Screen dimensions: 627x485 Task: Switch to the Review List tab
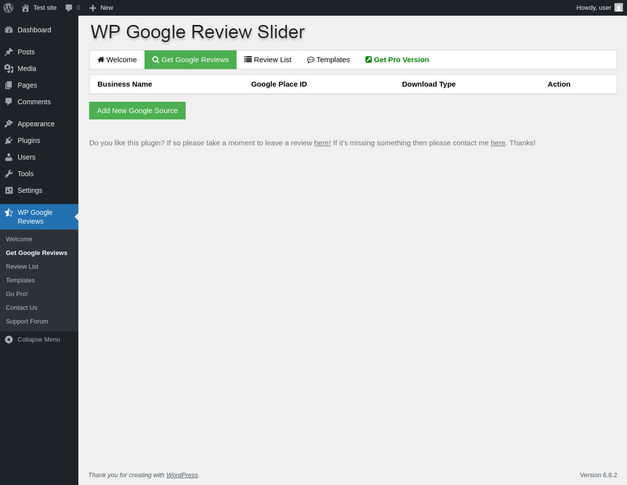(268, 60)
